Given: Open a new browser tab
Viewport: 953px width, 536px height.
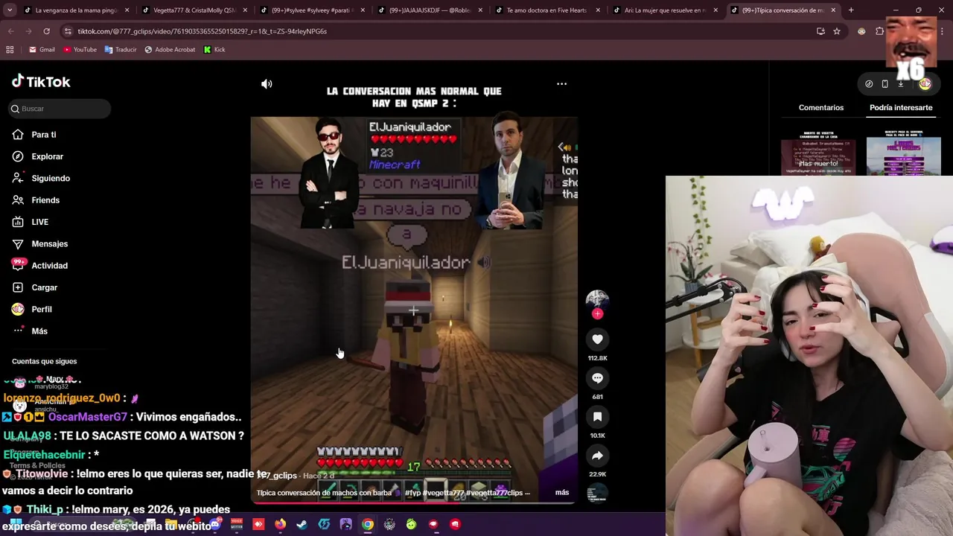Looking at the screenshot, I should pyautogui.click(x=851, y=10).
